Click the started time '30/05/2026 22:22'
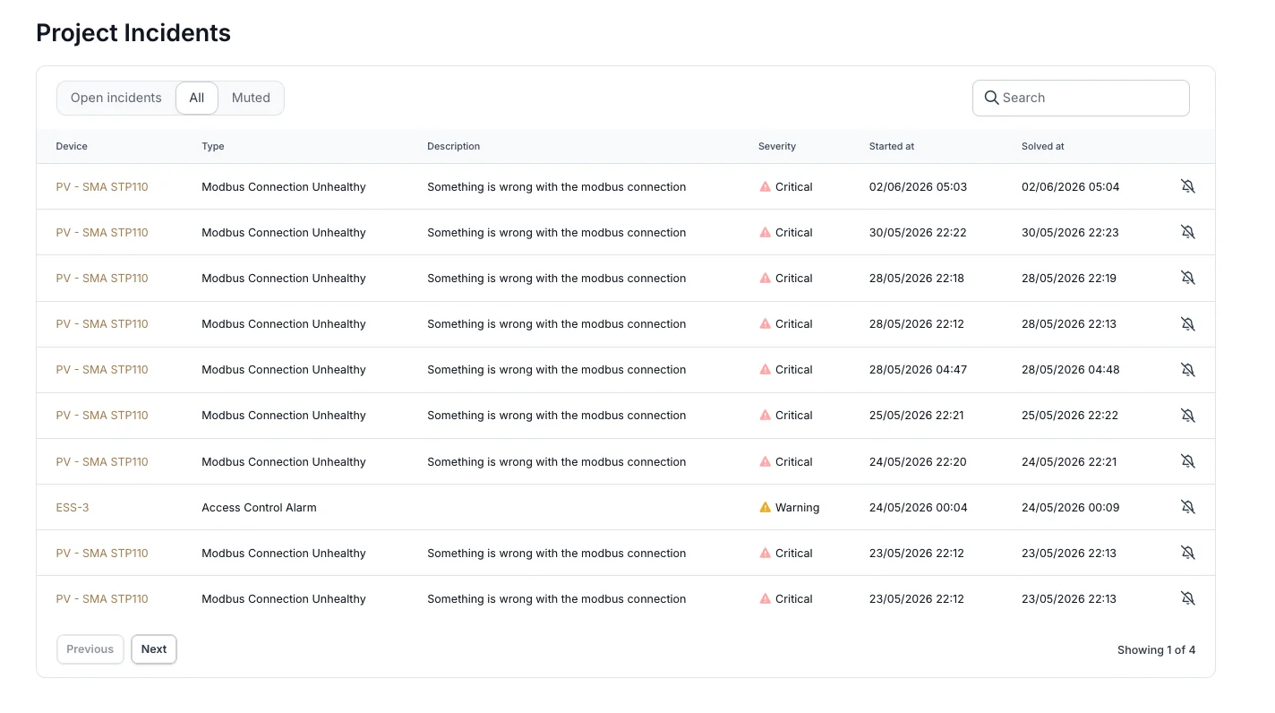 (918, 232)
